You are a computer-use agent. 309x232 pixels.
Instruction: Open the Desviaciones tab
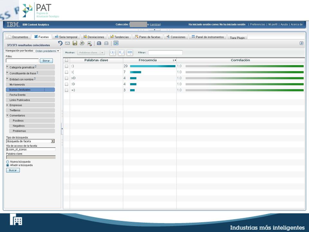point(94,37)
